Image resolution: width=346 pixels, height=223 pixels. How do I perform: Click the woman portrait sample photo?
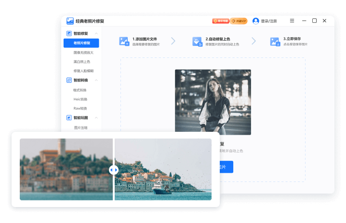tap(213, 102)
